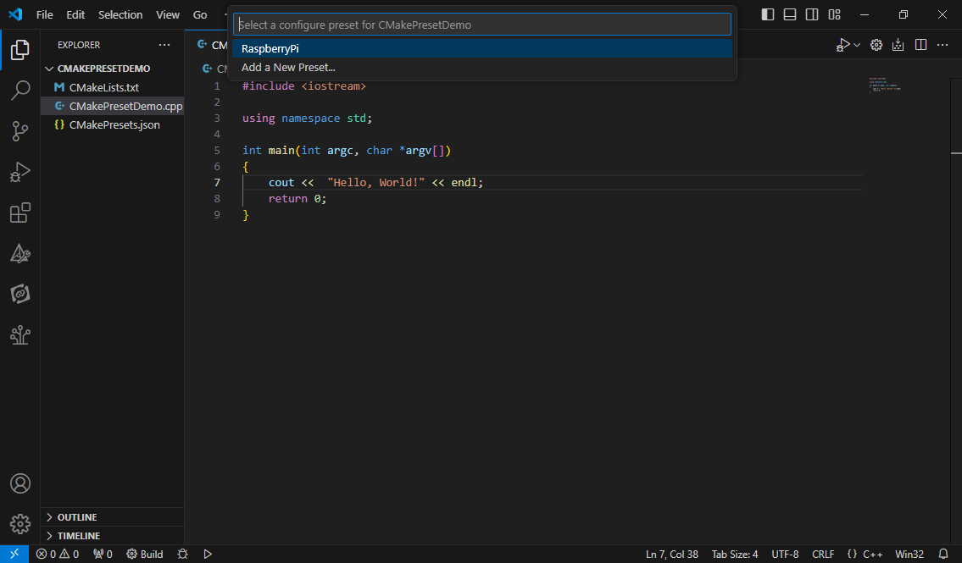Choose Add a New Preset option
Viewport: 962px width, 563px height.
coord(482,68)
